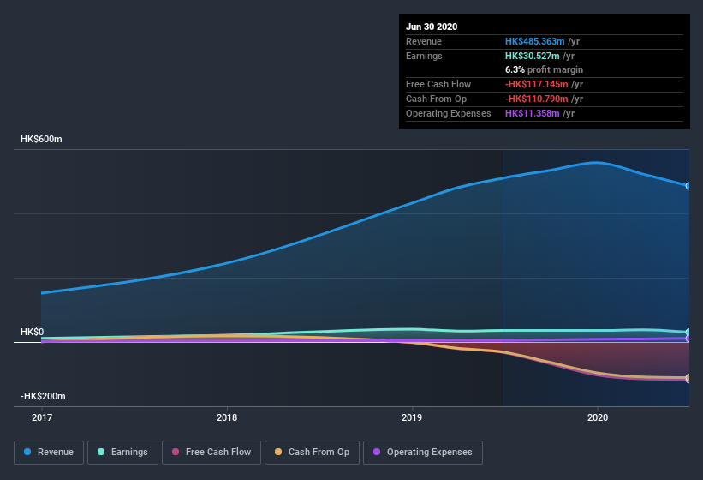Image resolution: width=703 pixels, height=480 pixels.
Task: Click the Cash From Op endpoint marker
Action: point(688,378)
